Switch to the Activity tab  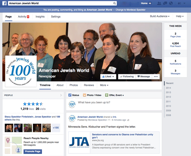[22, 16]
